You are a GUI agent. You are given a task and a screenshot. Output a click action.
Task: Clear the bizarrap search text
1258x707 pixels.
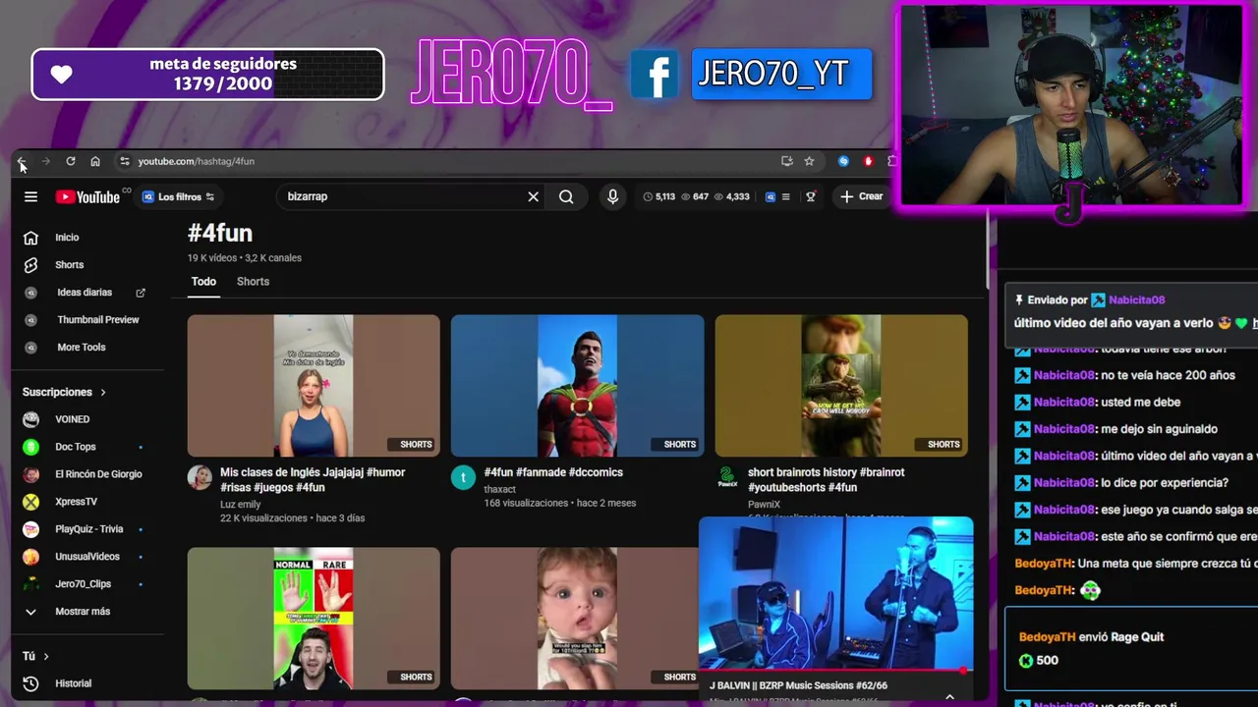533,196
